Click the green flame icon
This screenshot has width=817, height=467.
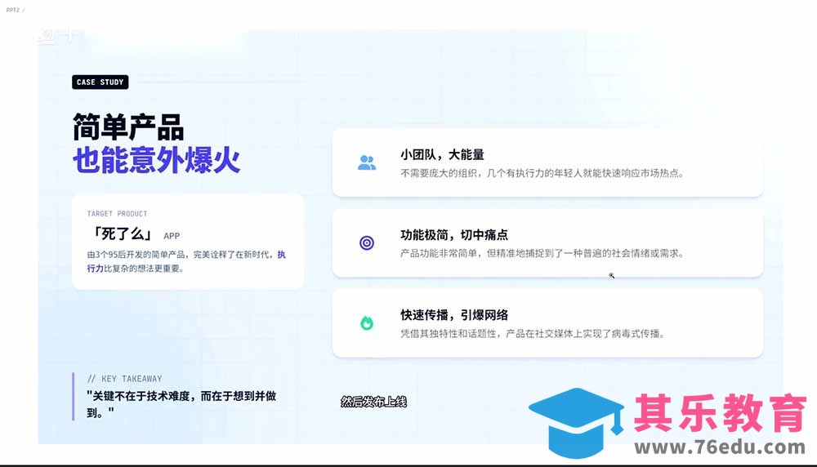coord(367,322)
